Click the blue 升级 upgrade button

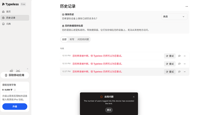(15, 106)
